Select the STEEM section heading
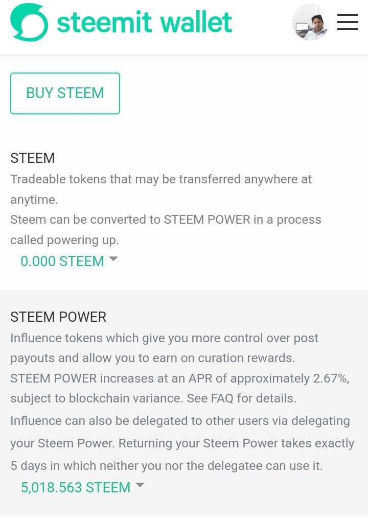The width and height of the screenshot is (368, 523). point(33,158)
